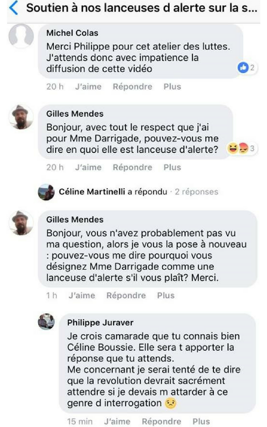Tap the post title Soutien à nos lanceuses
Viewport: 267px width, 427px height.
pos(142,8)
